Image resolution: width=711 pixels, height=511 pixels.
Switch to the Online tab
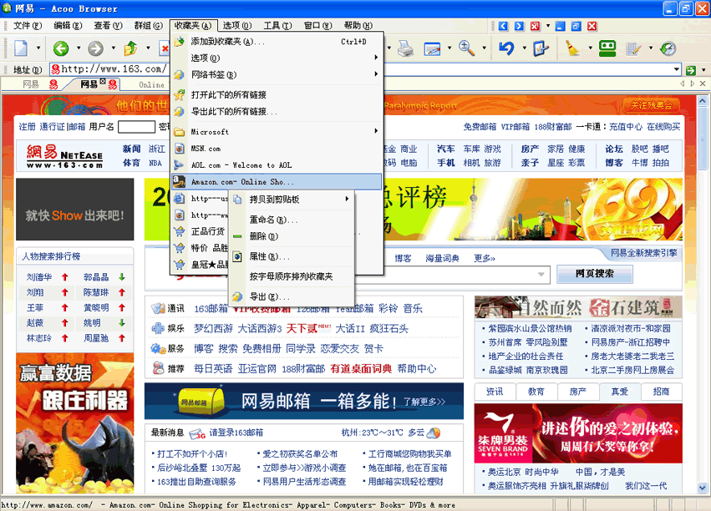tap(151, 84)
